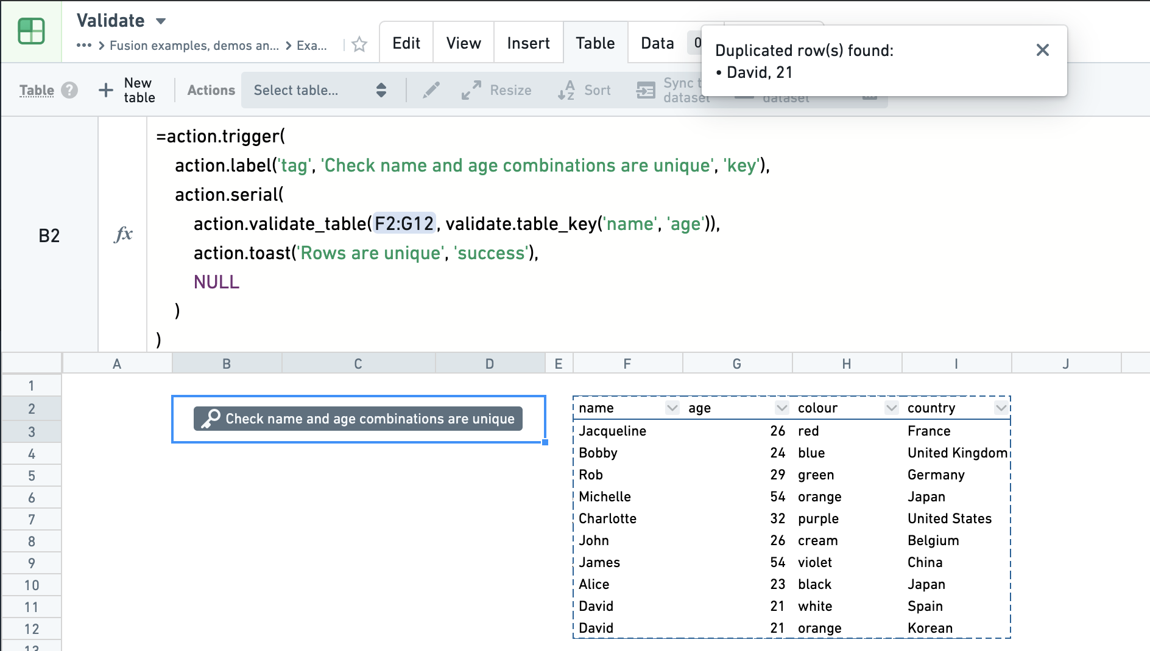Switch to the Table tab
Viewport: 1150px width, 651px height.
point(595,43)
